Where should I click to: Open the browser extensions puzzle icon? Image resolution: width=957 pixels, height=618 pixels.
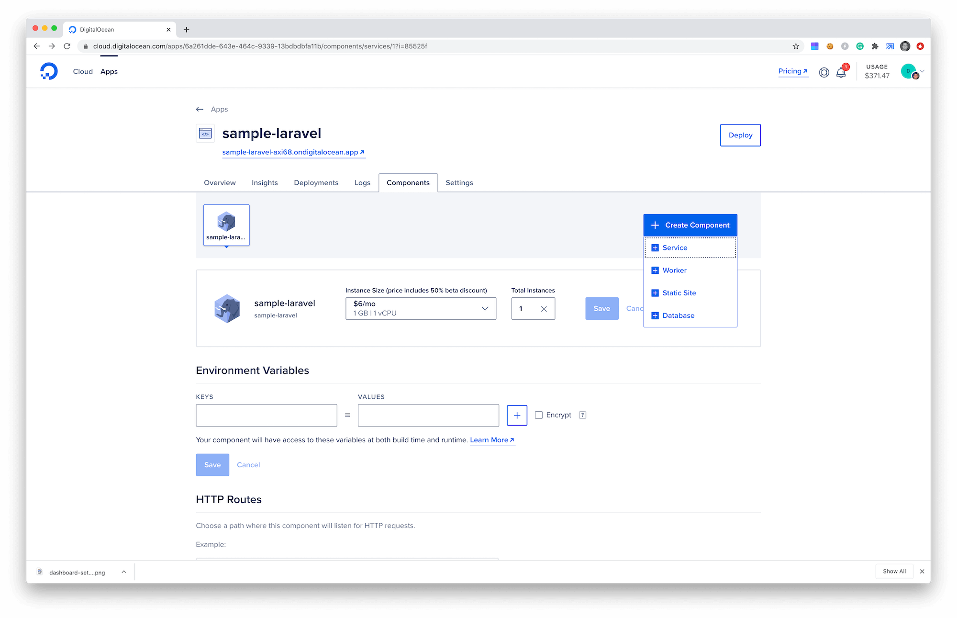(875, 46)
